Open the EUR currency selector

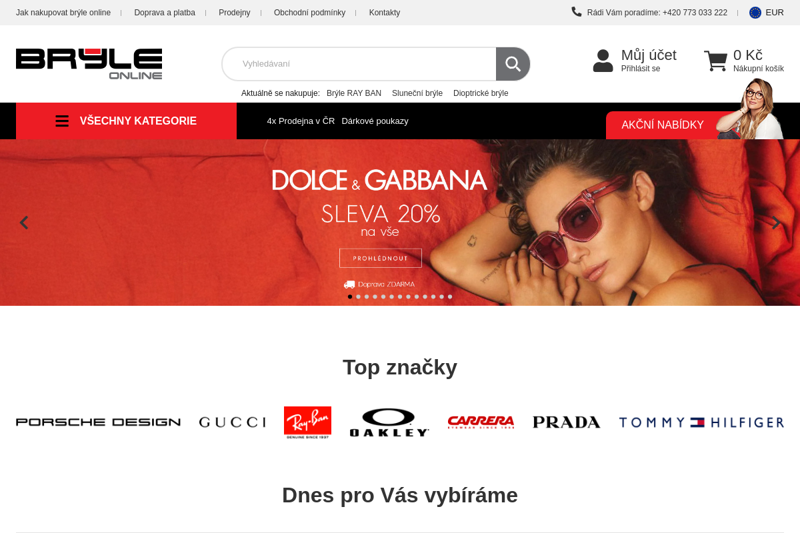coord(767,13)
